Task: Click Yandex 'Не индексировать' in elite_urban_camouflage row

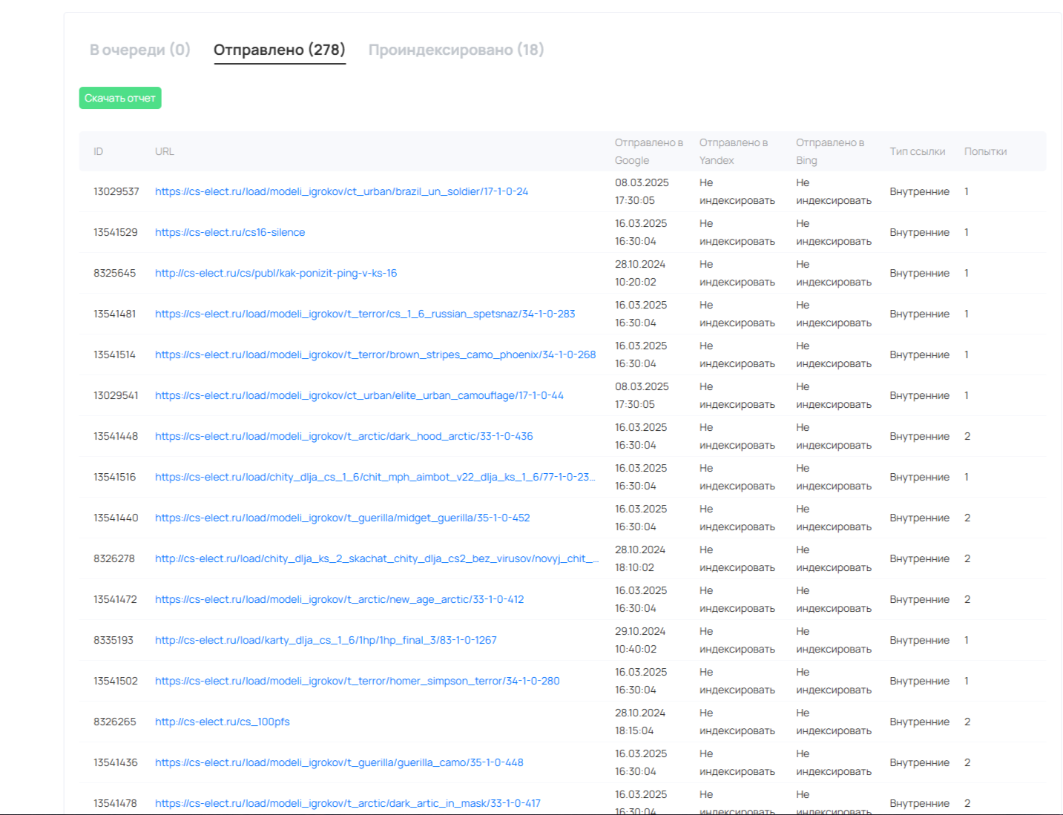Action: click(737, 395)
